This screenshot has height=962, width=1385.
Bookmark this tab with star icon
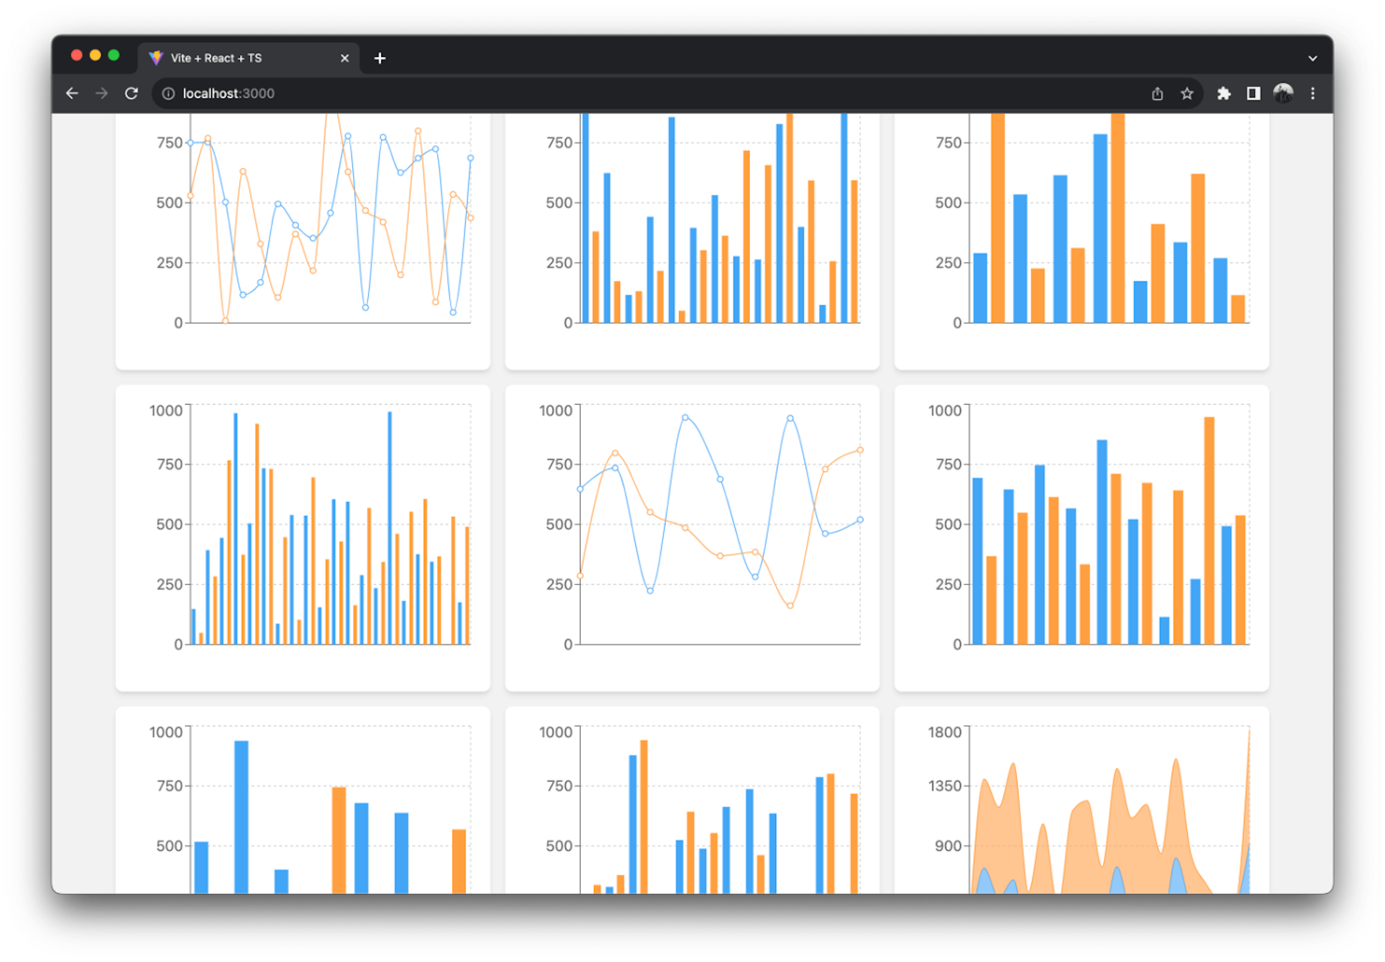pyautogui.click(x=1186, y=93)
